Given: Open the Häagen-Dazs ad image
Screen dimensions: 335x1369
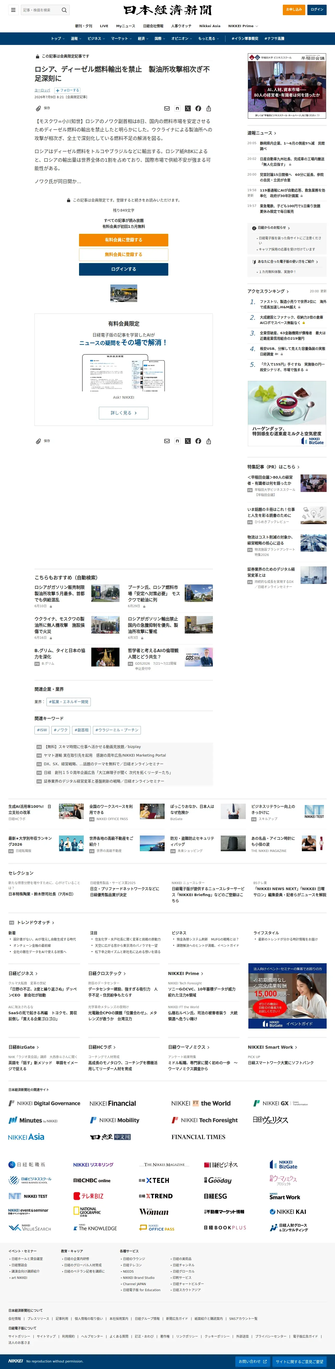Looking at the screenshot, I should pos(287,414).
